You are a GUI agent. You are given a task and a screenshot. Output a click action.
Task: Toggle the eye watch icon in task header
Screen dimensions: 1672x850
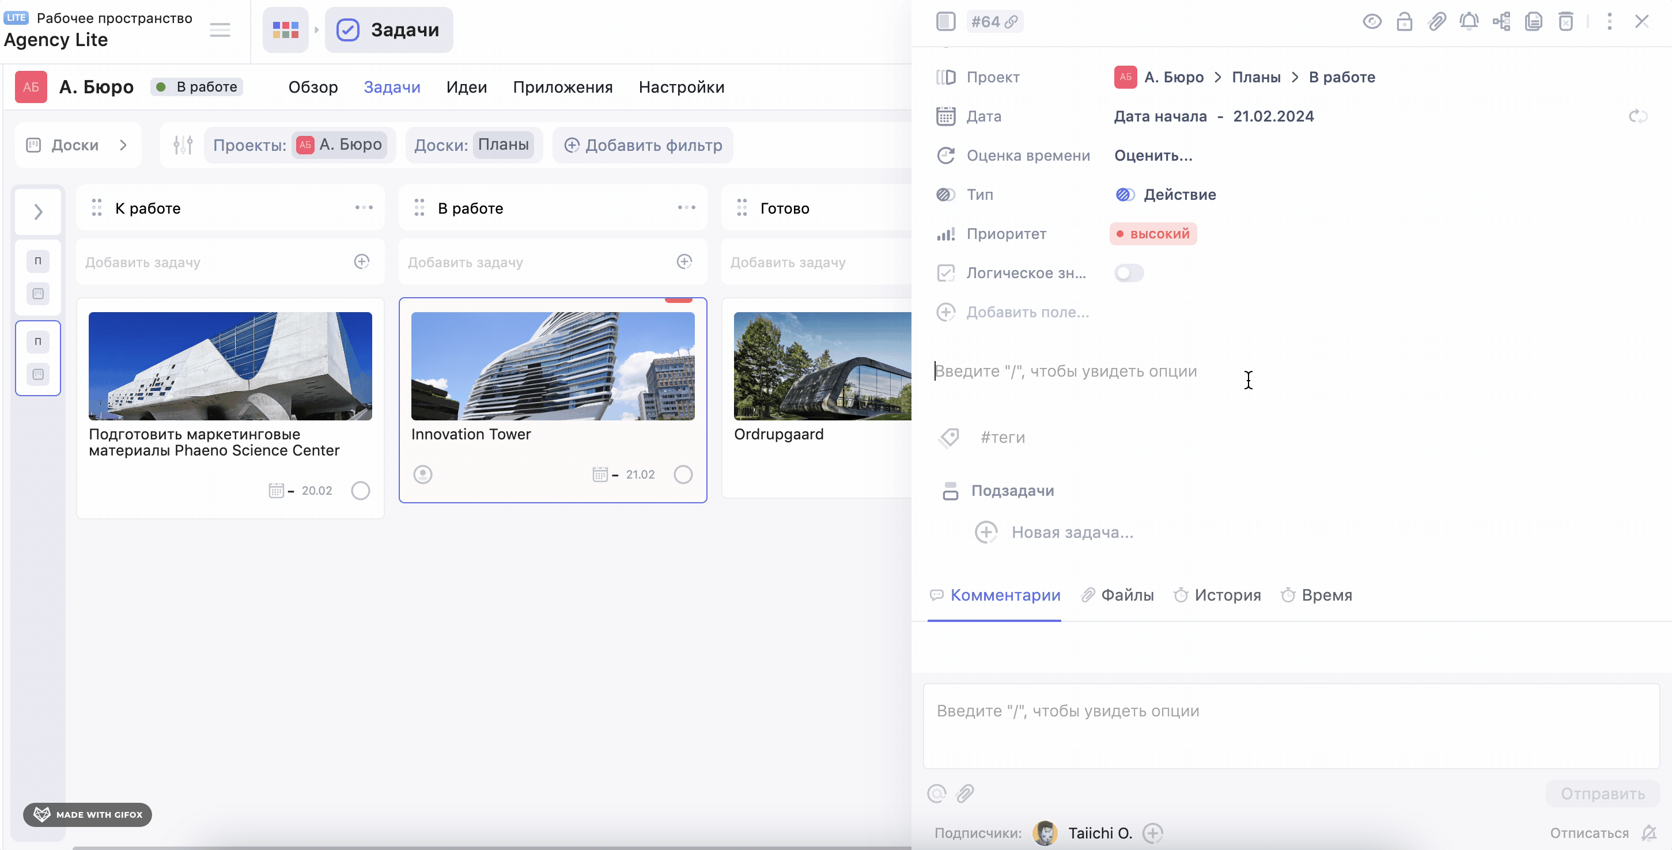pyautogui.click(x=1371, y=21)
